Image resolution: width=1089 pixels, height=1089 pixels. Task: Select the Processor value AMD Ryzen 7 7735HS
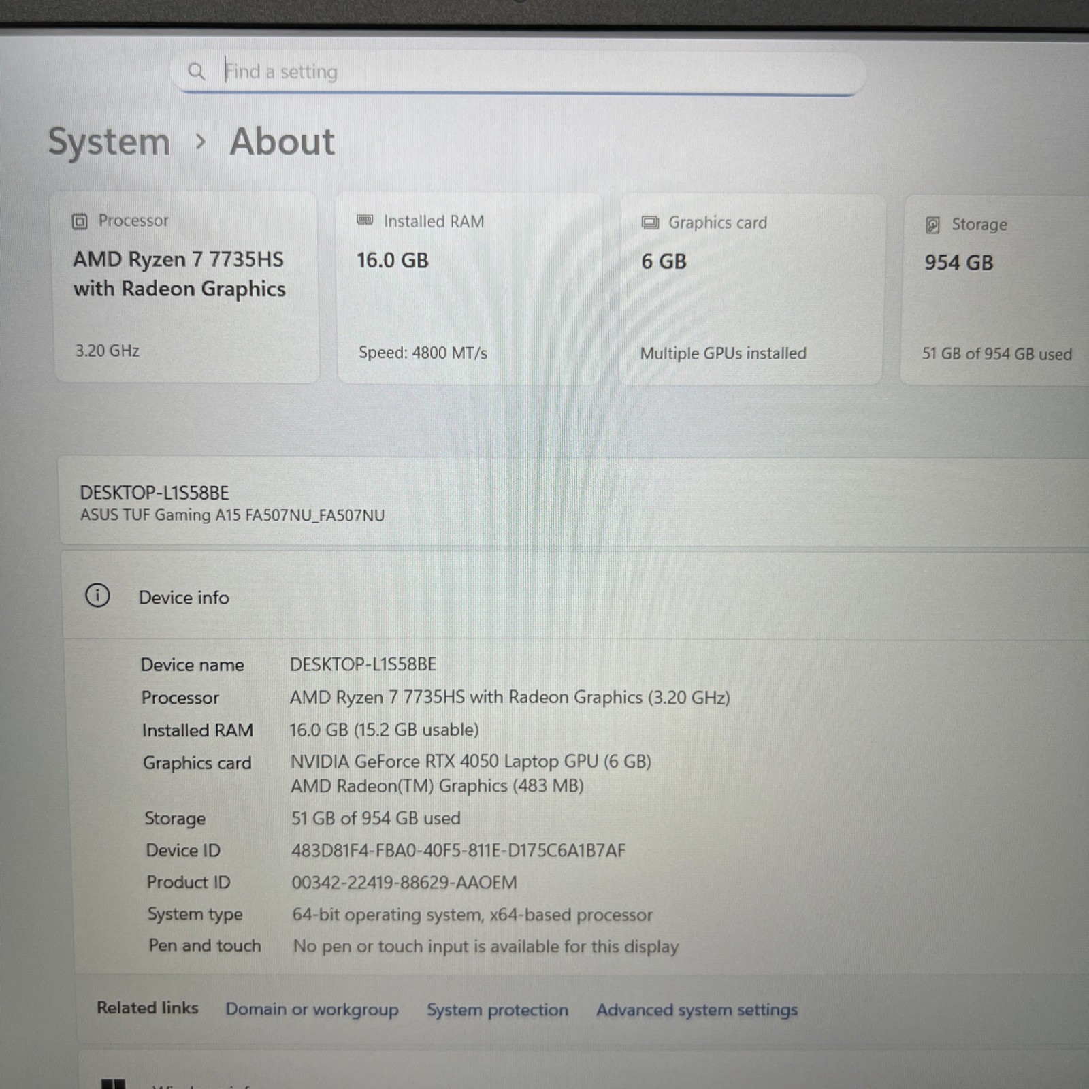click(x=510, y=698)
